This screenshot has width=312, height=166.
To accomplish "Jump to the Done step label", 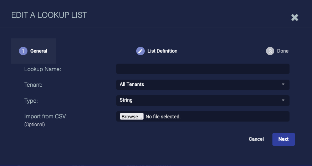I will pyautogui.click(x=283, y=51).
